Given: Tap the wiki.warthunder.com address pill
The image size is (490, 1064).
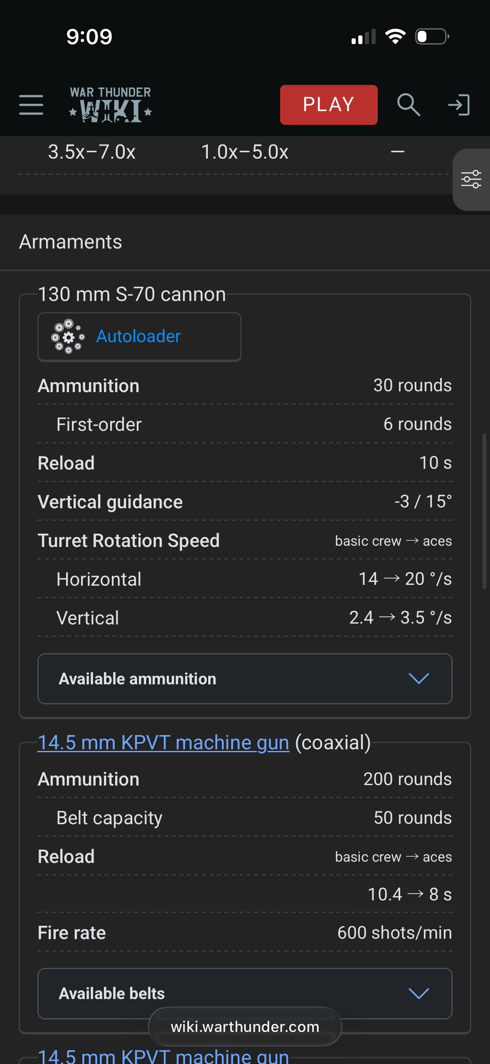Looking at the screenshot, I should (245, 1027).
